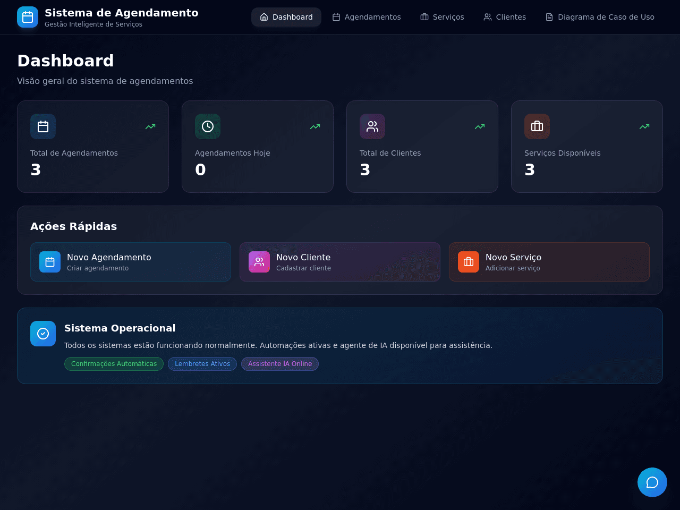Click trend arrow on Serviços Disponíveis card

click(x=644, y=126)
